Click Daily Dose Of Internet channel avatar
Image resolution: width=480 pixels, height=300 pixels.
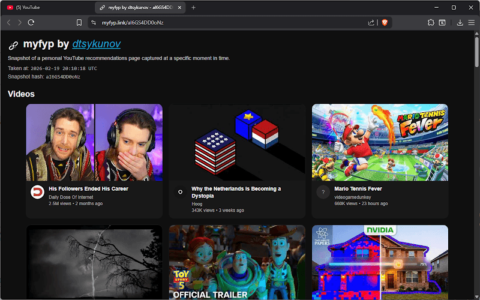(37, 192)
